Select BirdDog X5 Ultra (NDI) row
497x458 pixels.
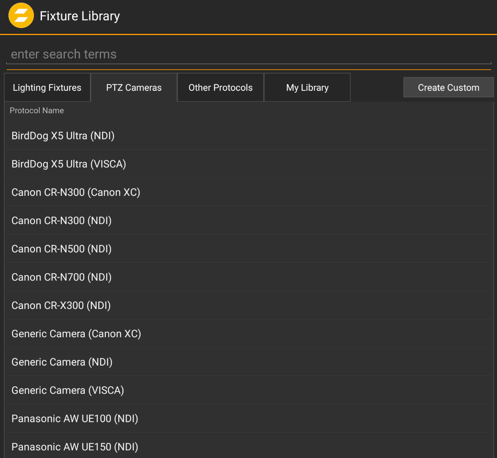(249, 135)
